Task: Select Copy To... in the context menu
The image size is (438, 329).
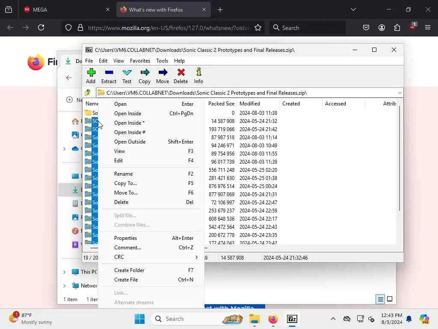Action: click(151, 183)
